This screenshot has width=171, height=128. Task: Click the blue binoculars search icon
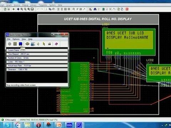tap(95, 9)
